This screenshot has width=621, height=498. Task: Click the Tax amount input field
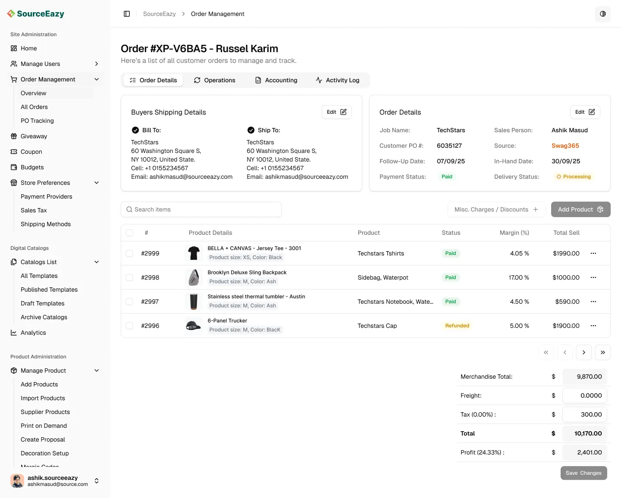(x=585, y=414)
